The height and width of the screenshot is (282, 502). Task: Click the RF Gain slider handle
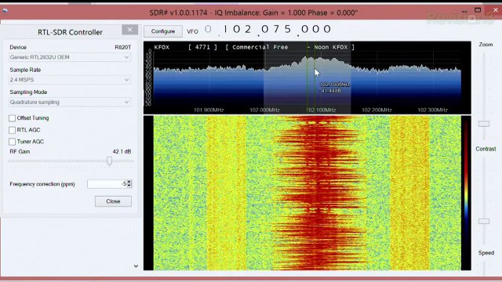click(x=110, y=161)
